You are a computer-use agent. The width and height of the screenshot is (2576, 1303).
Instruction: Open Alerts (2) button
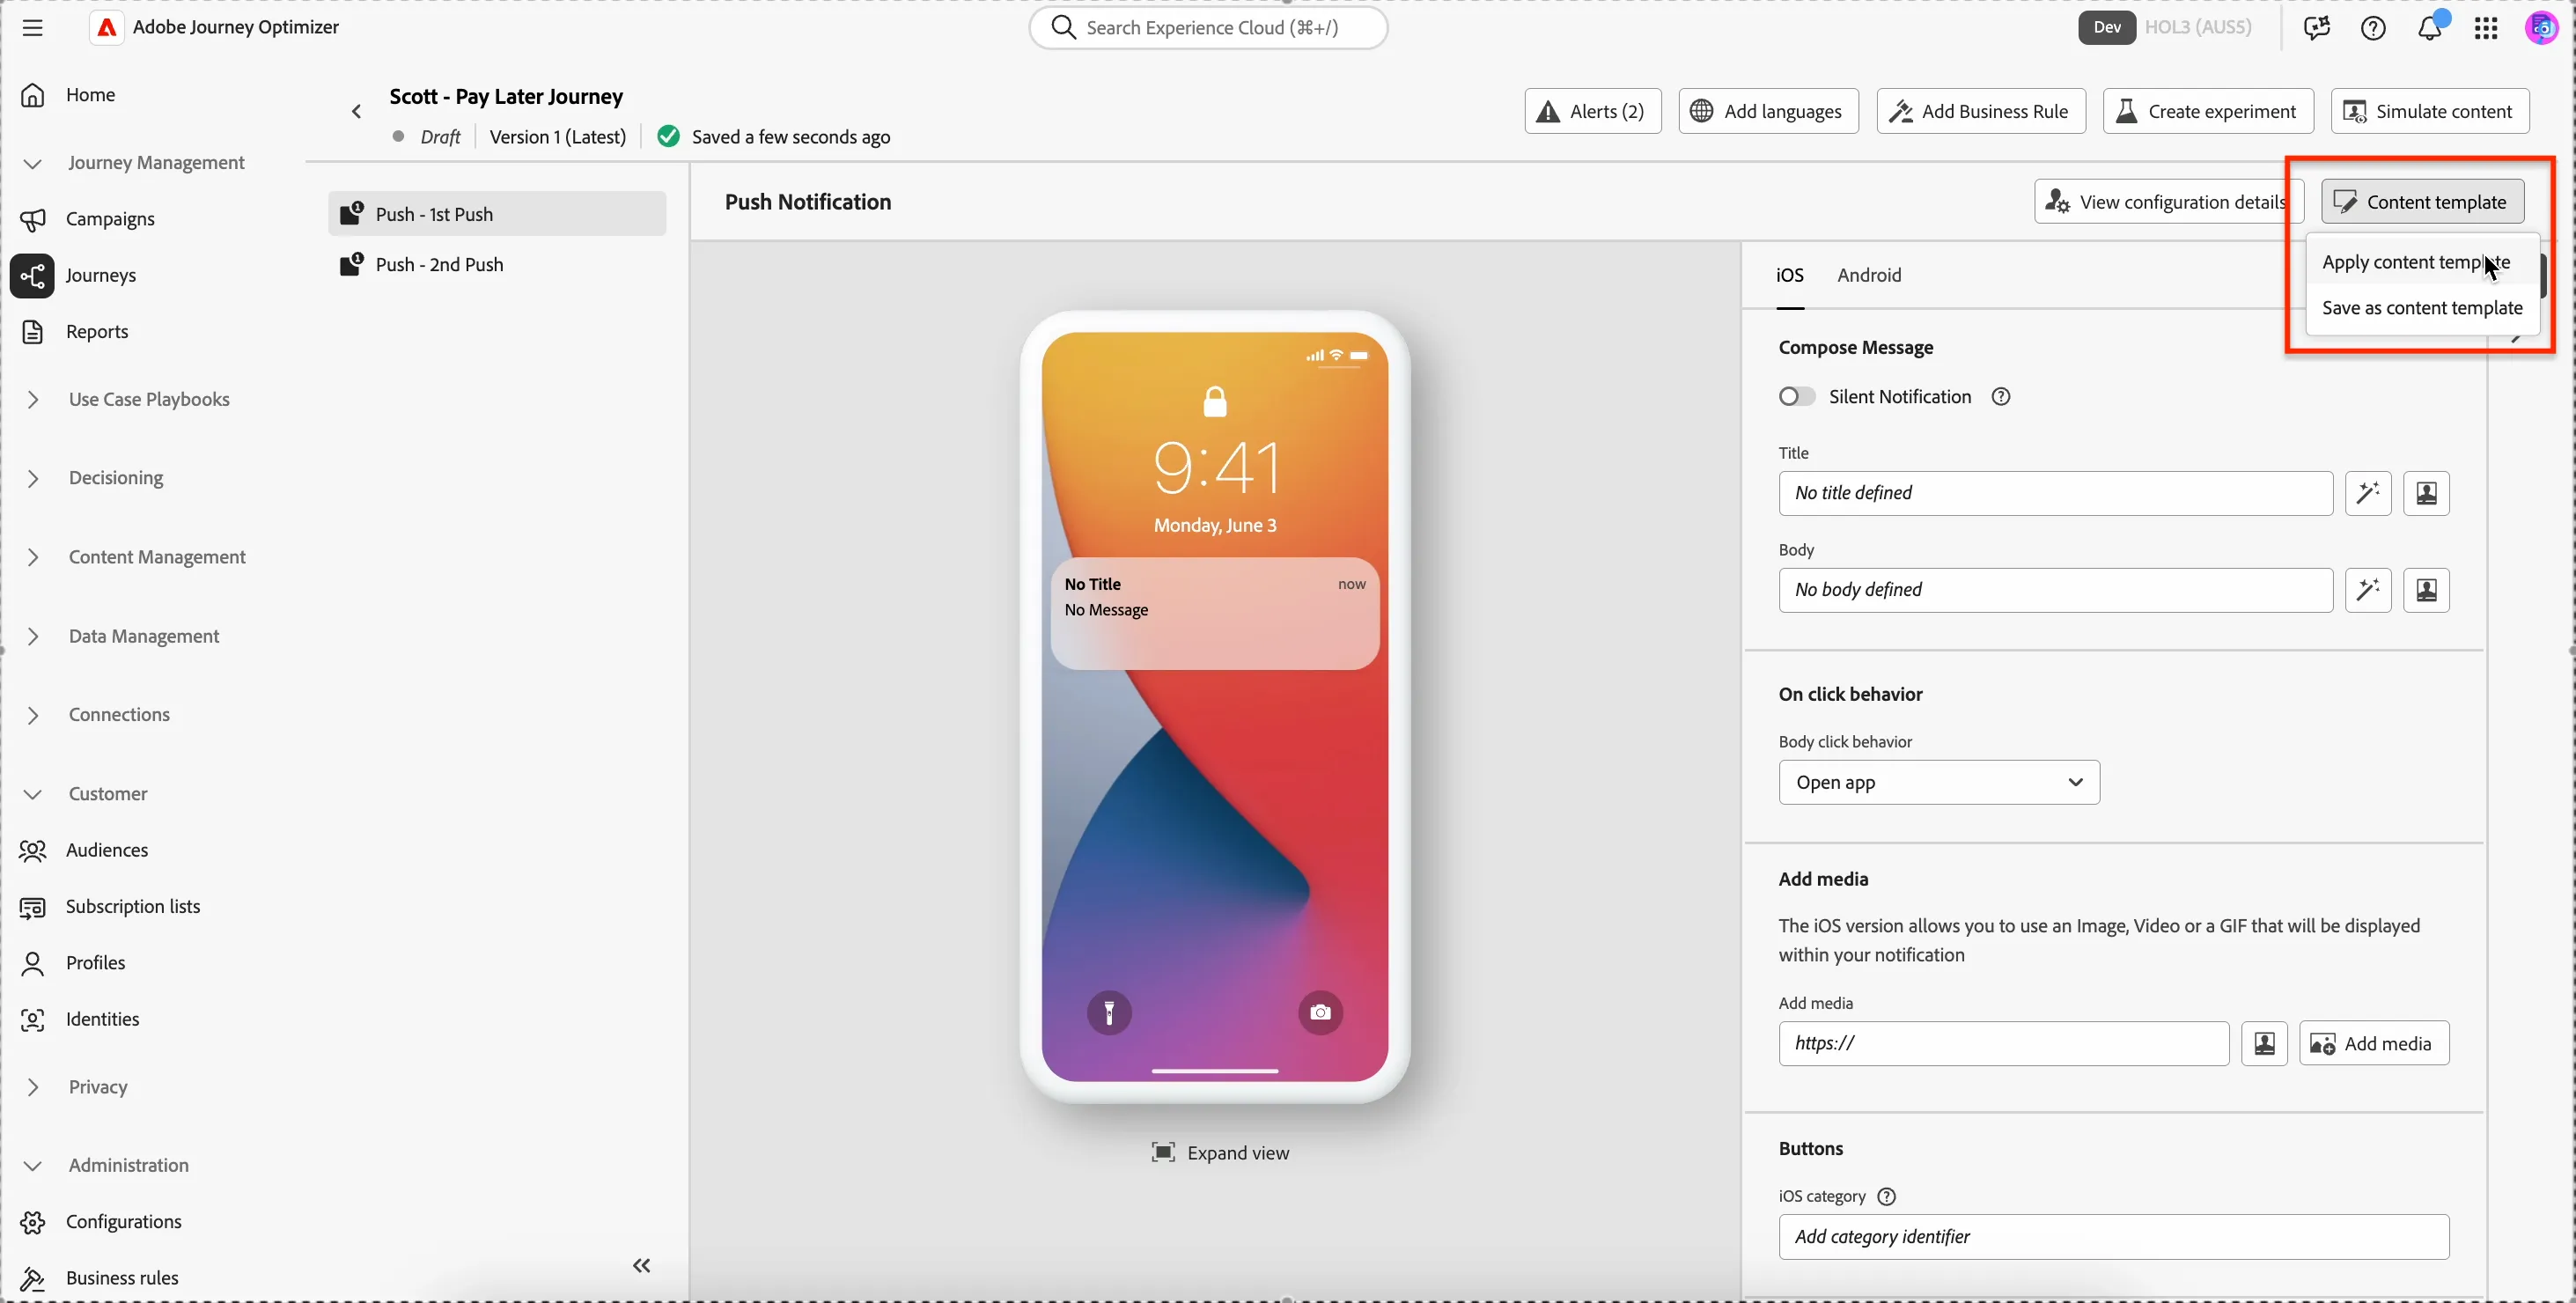[1592, 111]
